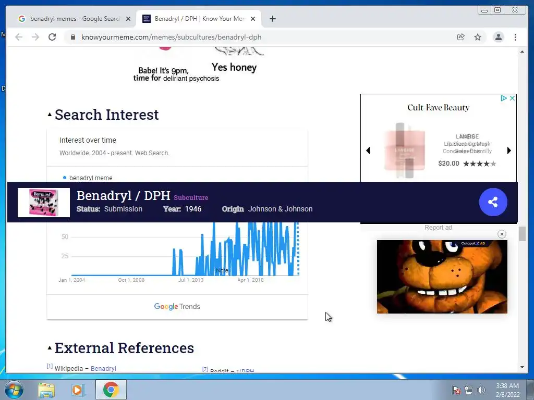Click the browser forward arrow
Screen dimensions: 534x400
[35, 37]
